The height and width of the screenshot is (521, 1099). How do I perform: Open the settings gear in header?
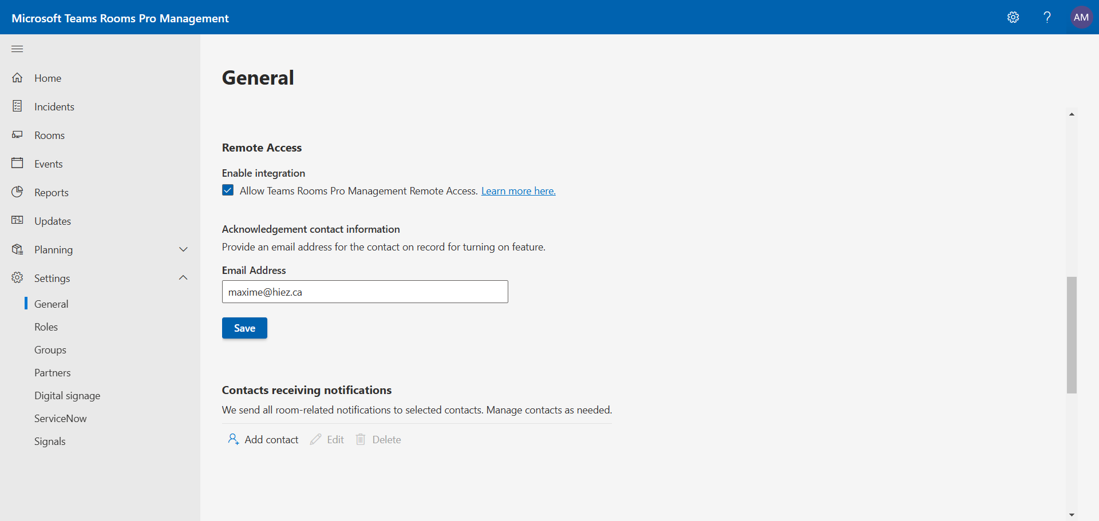(x=1013, y=17)
